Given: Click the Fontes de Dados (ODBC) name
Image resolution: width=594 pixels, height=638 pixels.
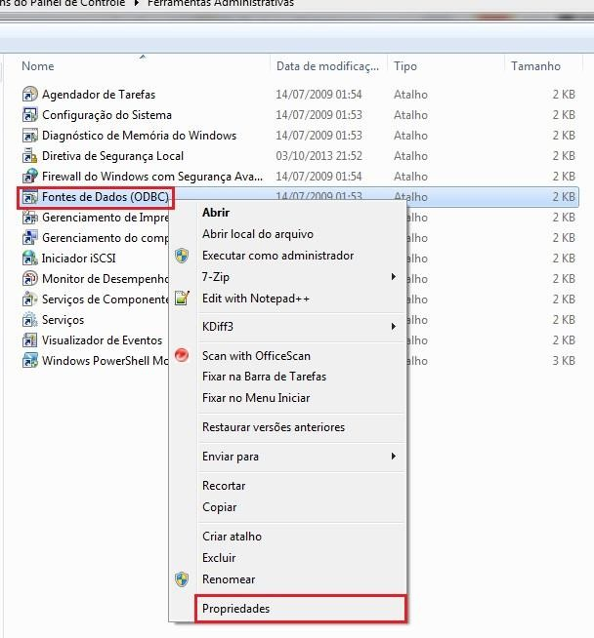Looking at the screenshot, I should pos(106,197).
